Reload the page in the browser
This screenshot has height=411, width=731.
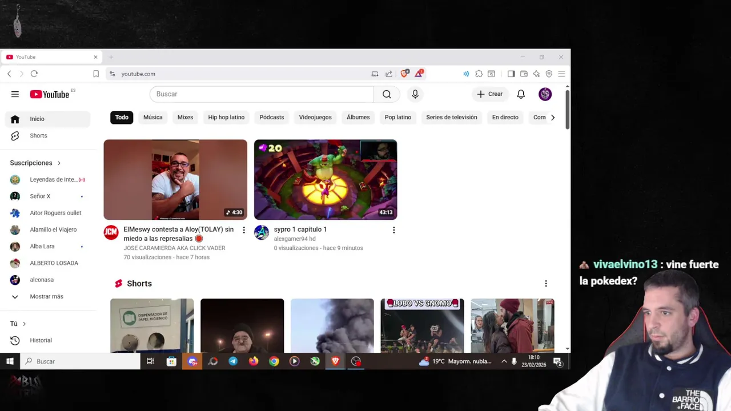34,74
